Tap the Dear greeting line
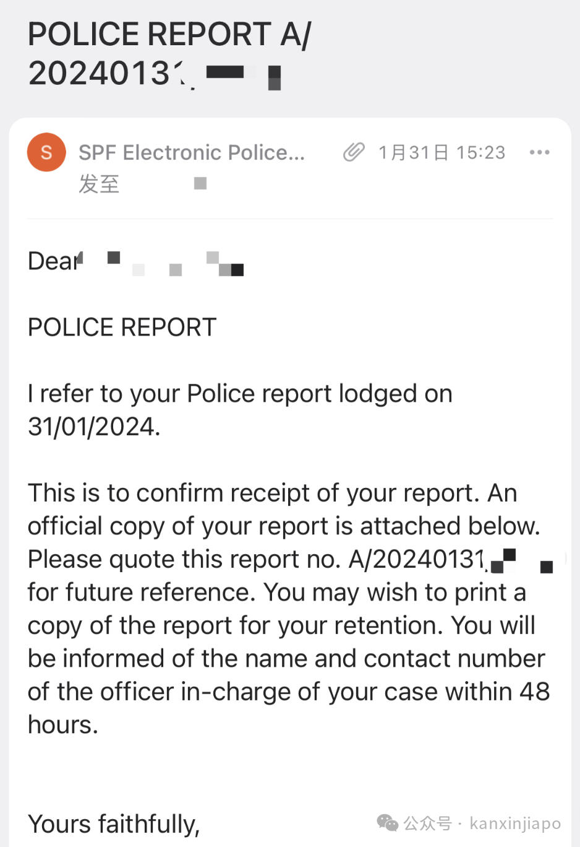 point(136,261)
